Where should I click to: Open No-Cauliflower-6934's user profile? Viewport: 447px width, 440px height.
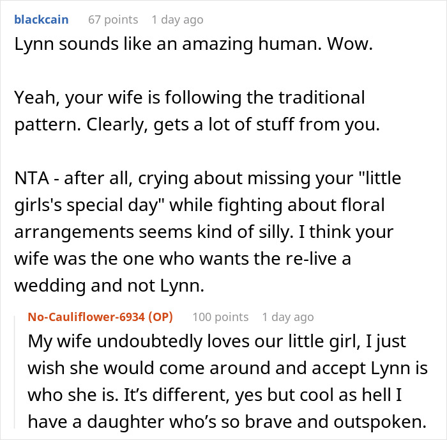click(x=100, y=317)
